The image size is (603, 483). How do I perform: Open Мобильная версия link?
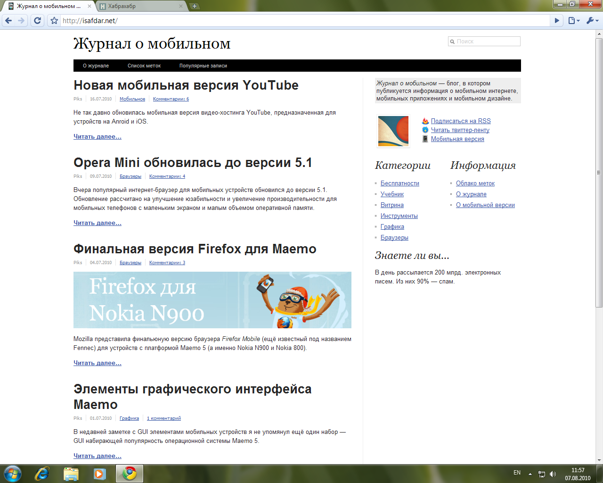pyautogui.click(x=457, y=139)
